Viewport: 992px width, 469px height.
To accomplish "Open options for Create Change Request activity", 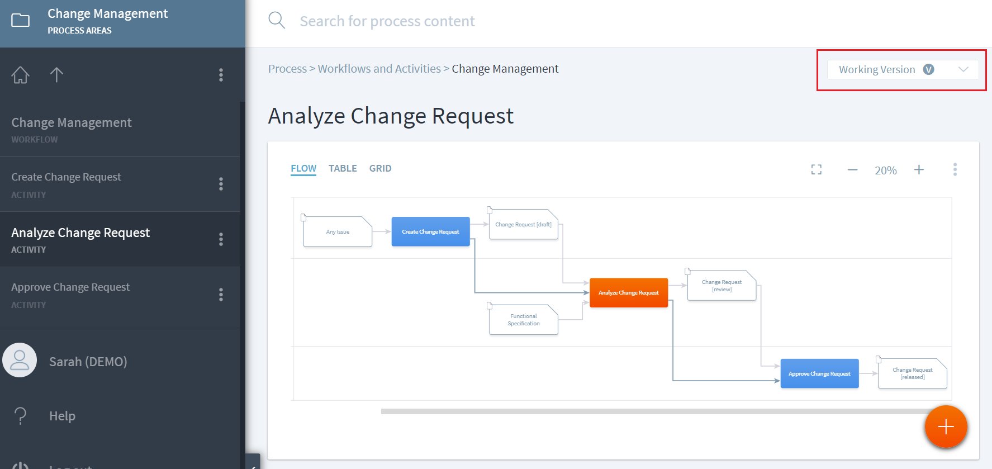I will click(x=221, y=184).
